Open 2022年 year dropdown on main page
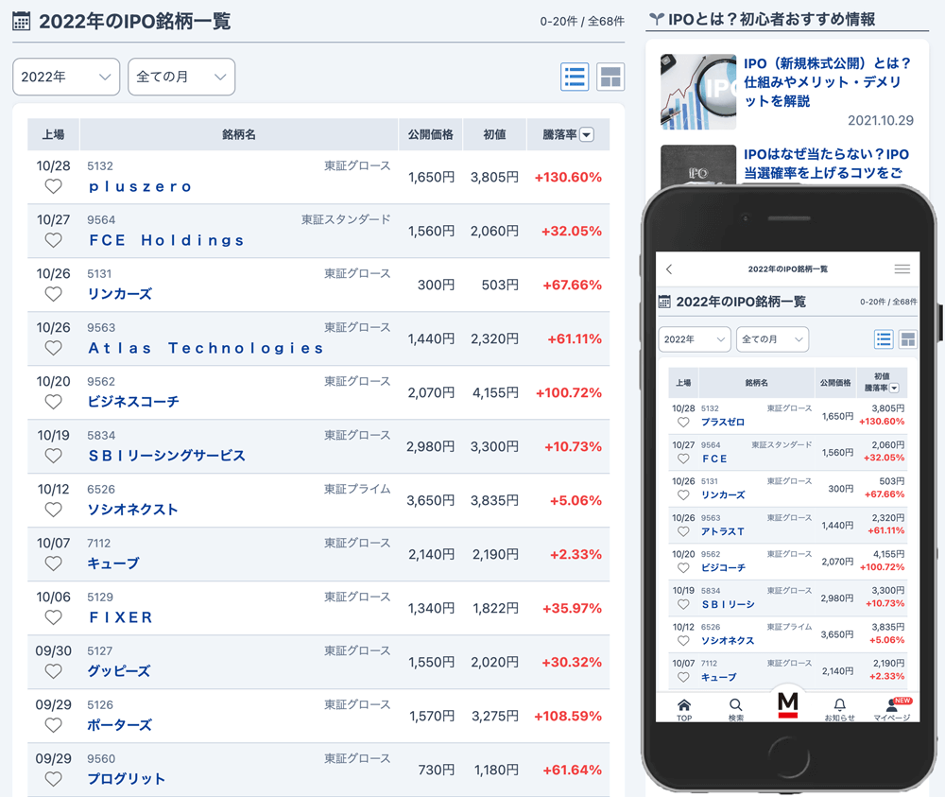The width and height of the screenshot is (945, 797). (x=66, y=77)
